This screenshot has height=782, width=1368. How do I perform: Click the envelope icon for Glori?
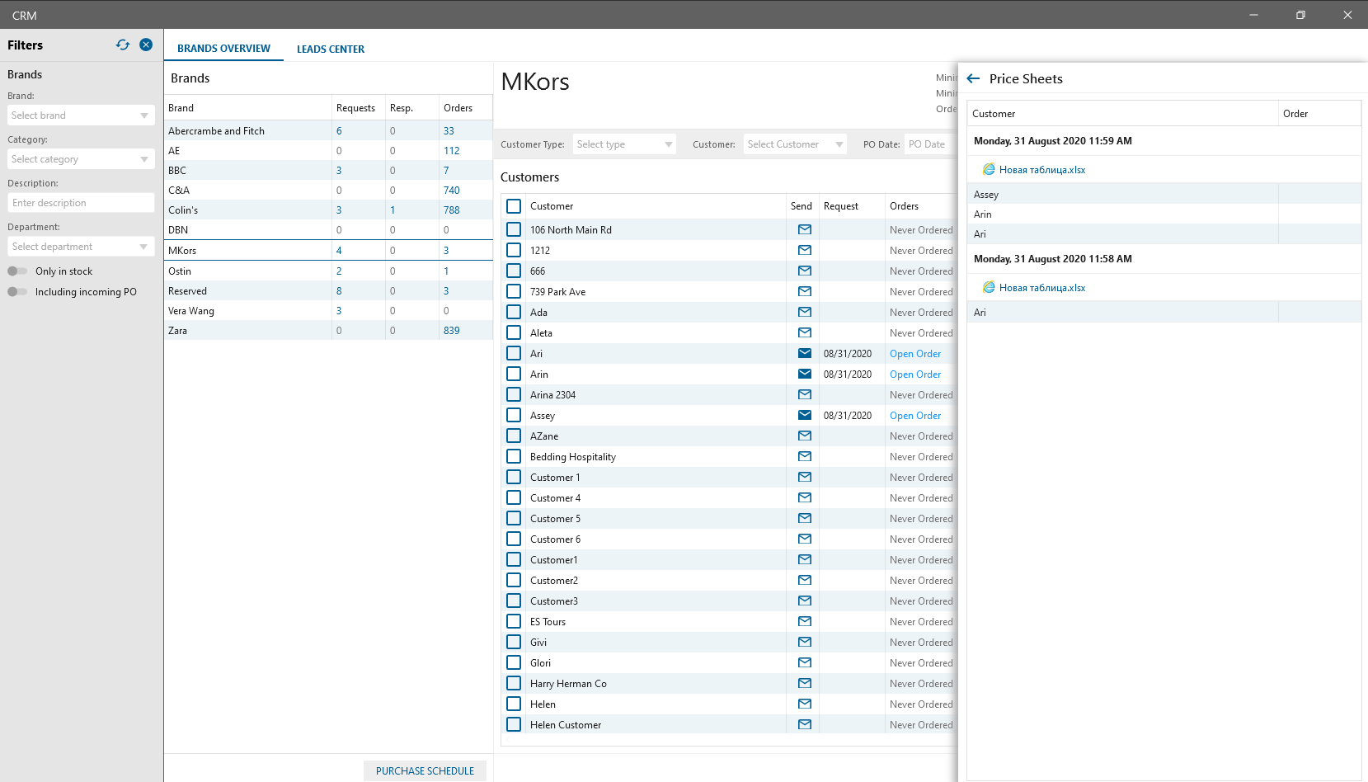[805, 662]
